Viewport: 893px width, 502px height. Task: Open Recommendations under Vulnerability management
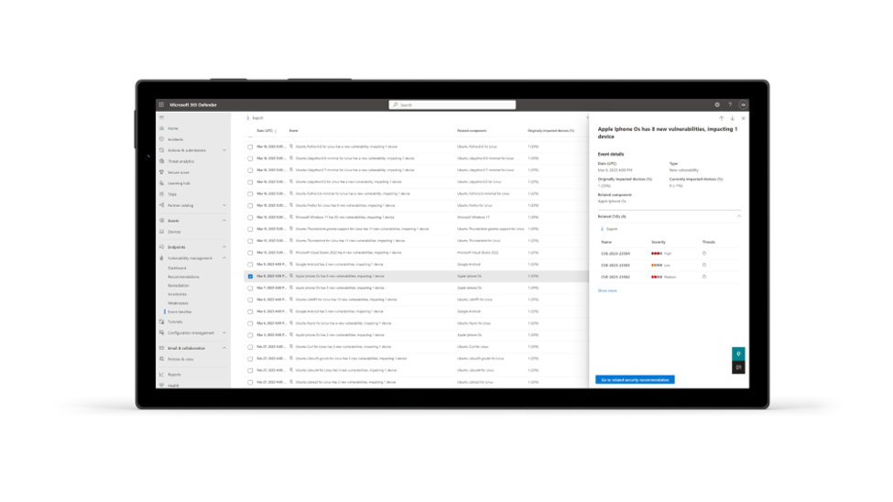pos(183,277)
